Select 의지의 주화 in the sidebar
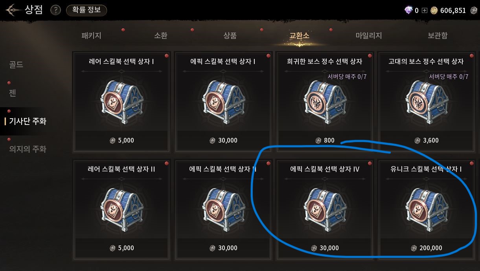480x271 pixels. pyautogui.click(x=28, y=149)
